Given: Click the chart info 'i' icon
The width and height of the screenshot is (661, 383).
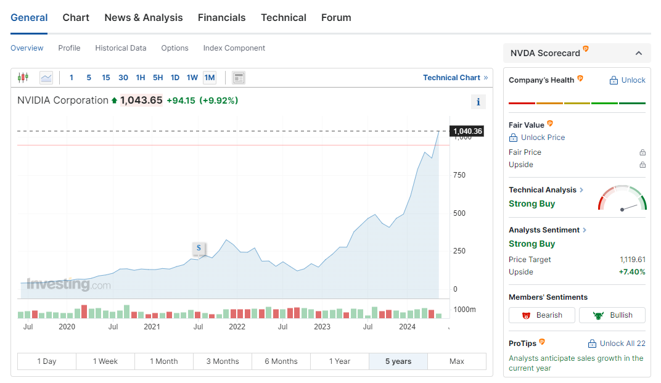Looking at the screenshot, I should pyautogui.click(x=478, y=102).
